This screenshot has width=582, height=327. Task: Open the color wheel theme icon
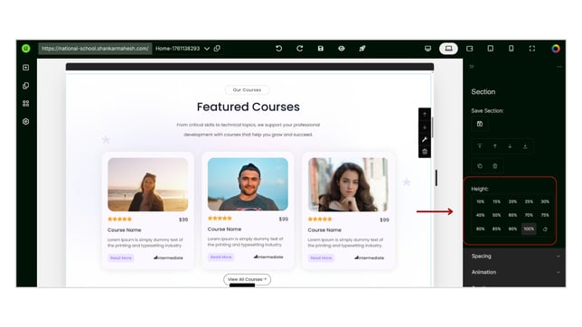coord(555,48)
